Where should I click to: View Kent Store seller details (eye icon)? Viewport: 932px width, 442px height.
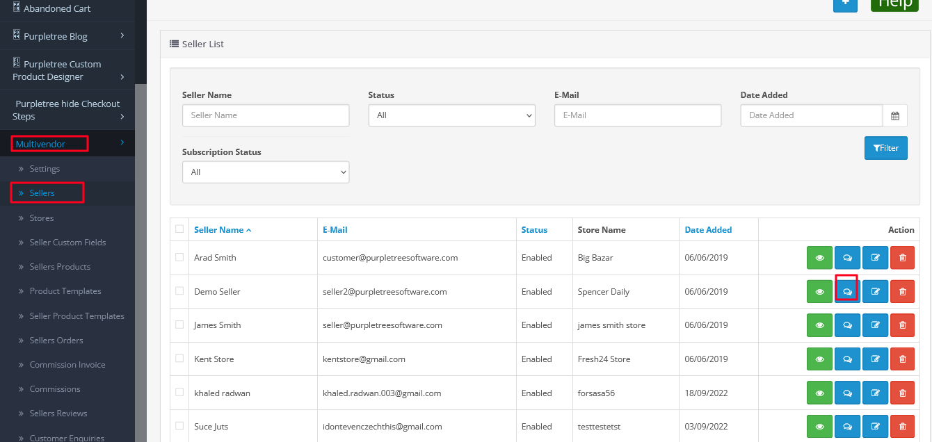tap(820, 359)
